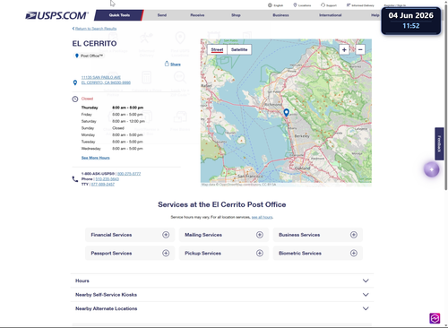Screen dimensions: 448x328
Task: Click the Support headset icon
Action: (323, 5)
